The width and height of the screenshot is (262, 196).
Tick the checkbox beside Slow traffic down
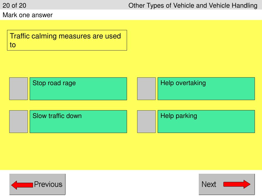click(x=18, y=121)
